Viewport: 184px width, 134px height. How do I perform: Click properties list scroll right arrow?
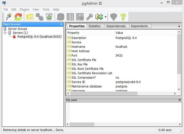pyautogui.click(x=175, y=93)
